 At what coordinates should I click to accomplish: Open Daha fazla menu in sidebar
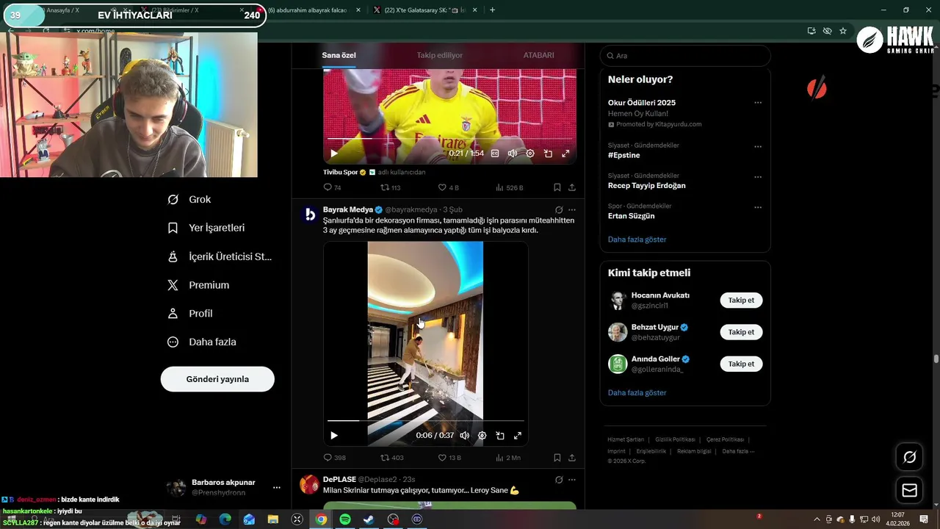[202, 342]
